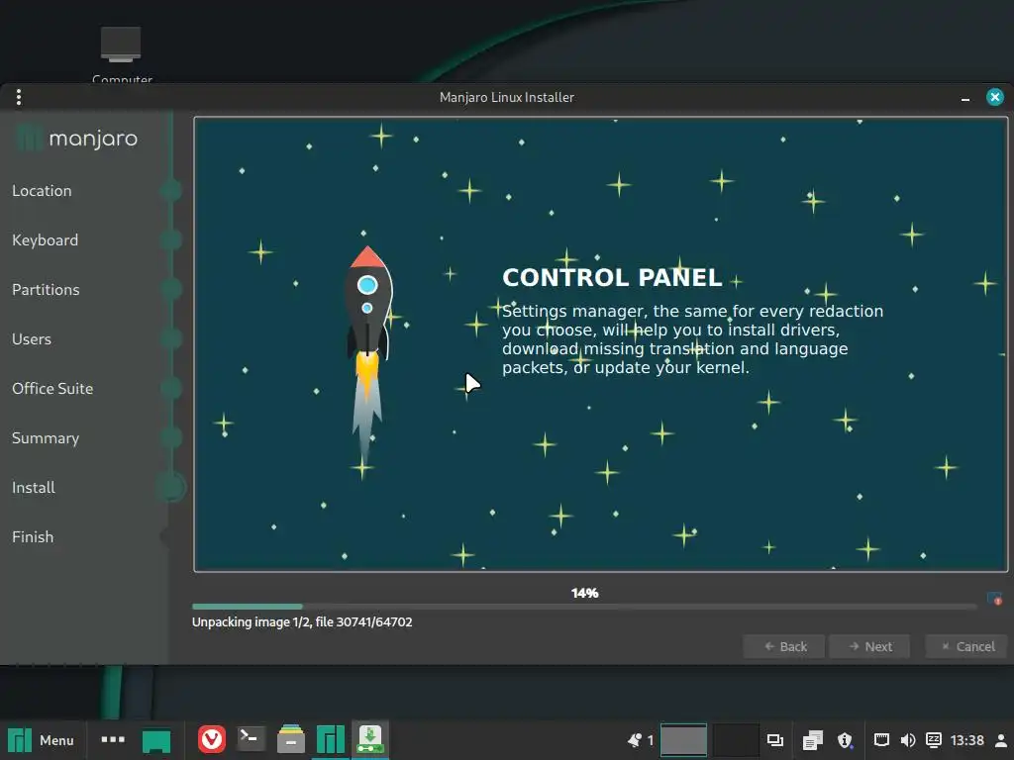The height and width of the screenshot is (760, 1014).
Task: Select the Finish step in sidebar
Action: pos(33,537)
